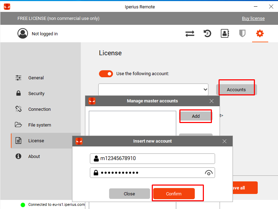
Task: Click the Iperius Remote logo in title bar
Action: (7, 7)
